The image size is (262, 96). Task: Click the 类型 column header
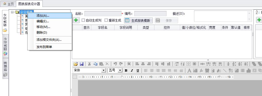point(146,28)
